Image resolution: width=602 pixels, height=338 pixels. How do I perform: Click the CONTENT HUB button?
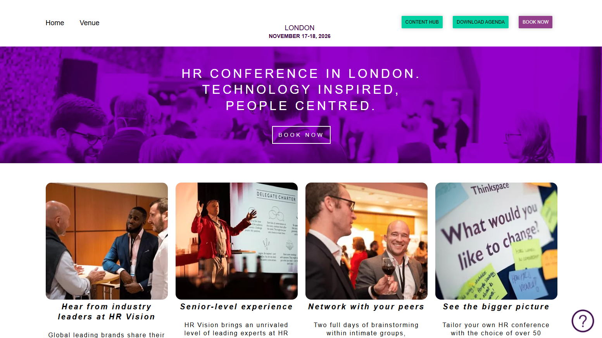click(422, 22)
